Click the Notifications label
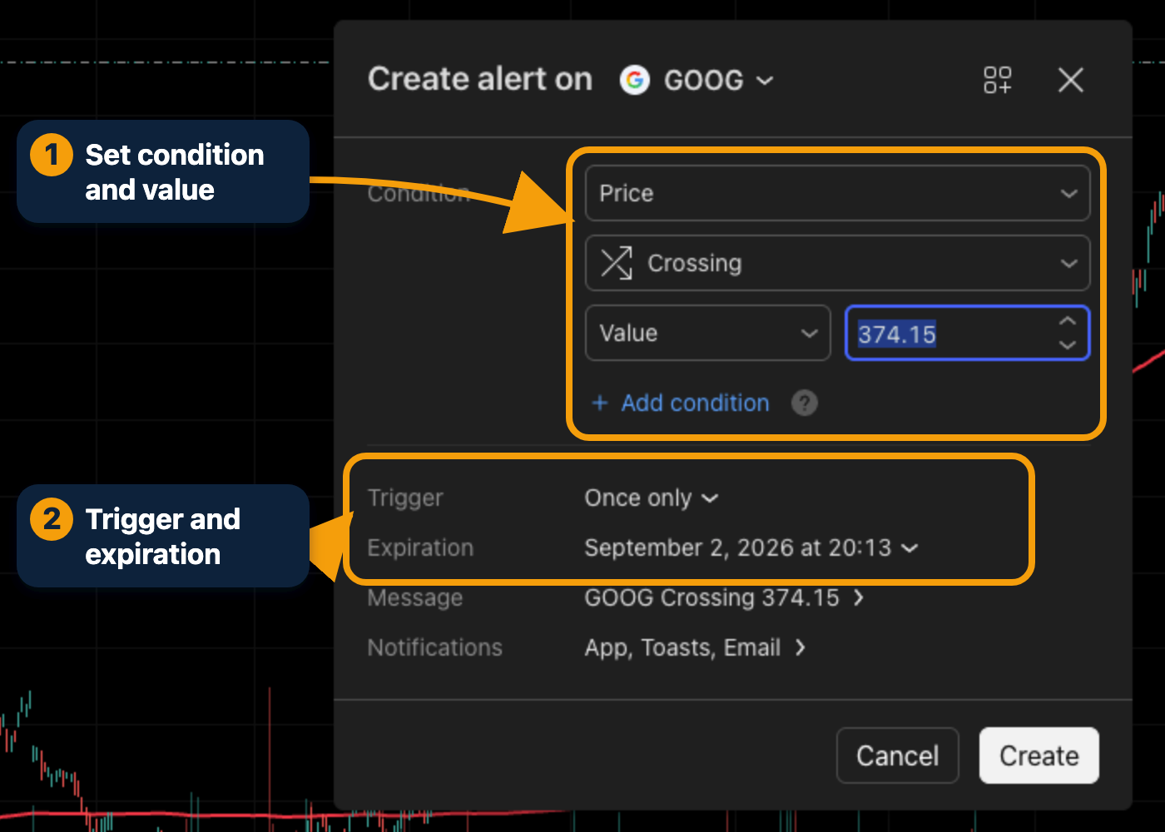 click(435, 647)
